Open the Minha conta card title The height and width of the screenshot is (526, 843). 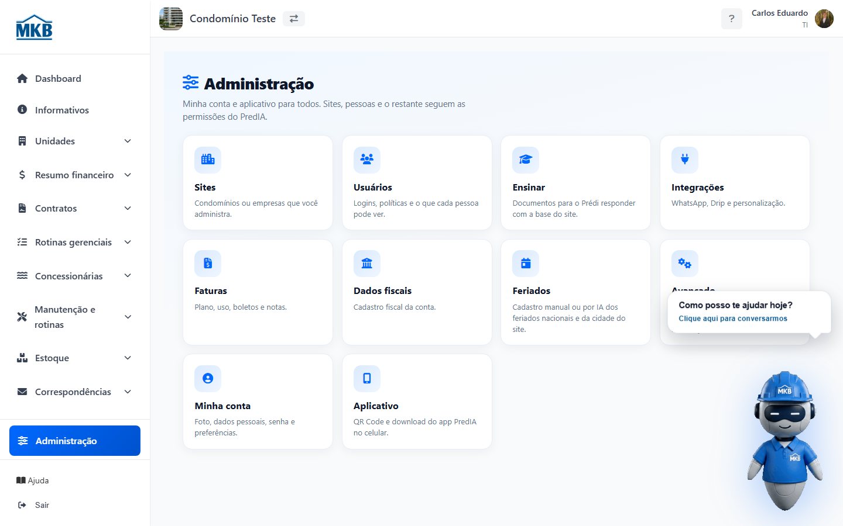222,406
